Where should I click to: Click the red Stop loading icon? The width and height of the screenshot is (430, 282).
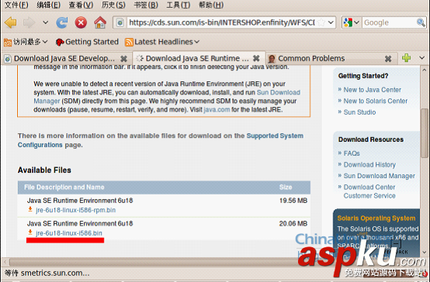(x=81, y=22)
